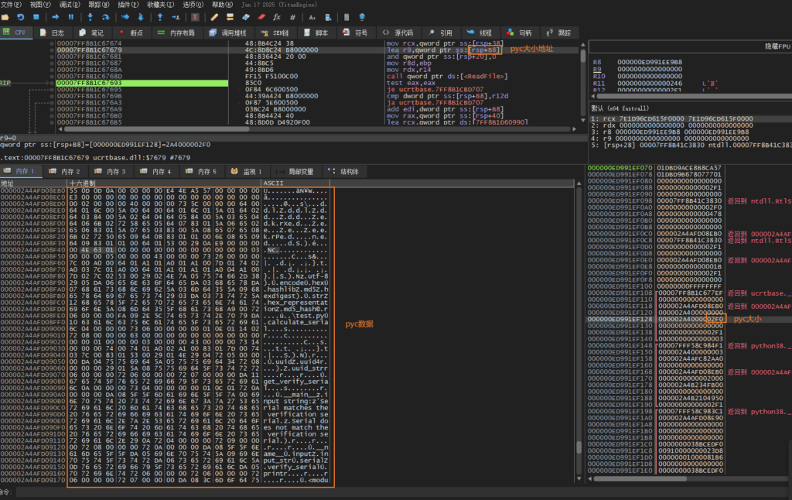Click the step into icon
The width and height of the screenshot is (792, 500).
[91, 16]
